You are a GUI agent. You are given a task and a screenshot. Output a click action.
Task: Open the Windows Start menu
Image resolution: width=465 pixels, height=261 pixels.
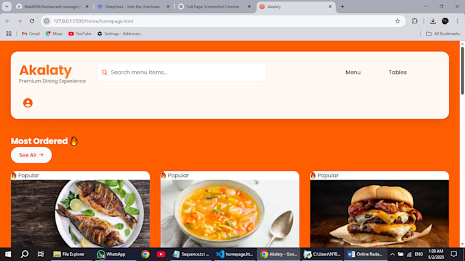pos(8,254)
